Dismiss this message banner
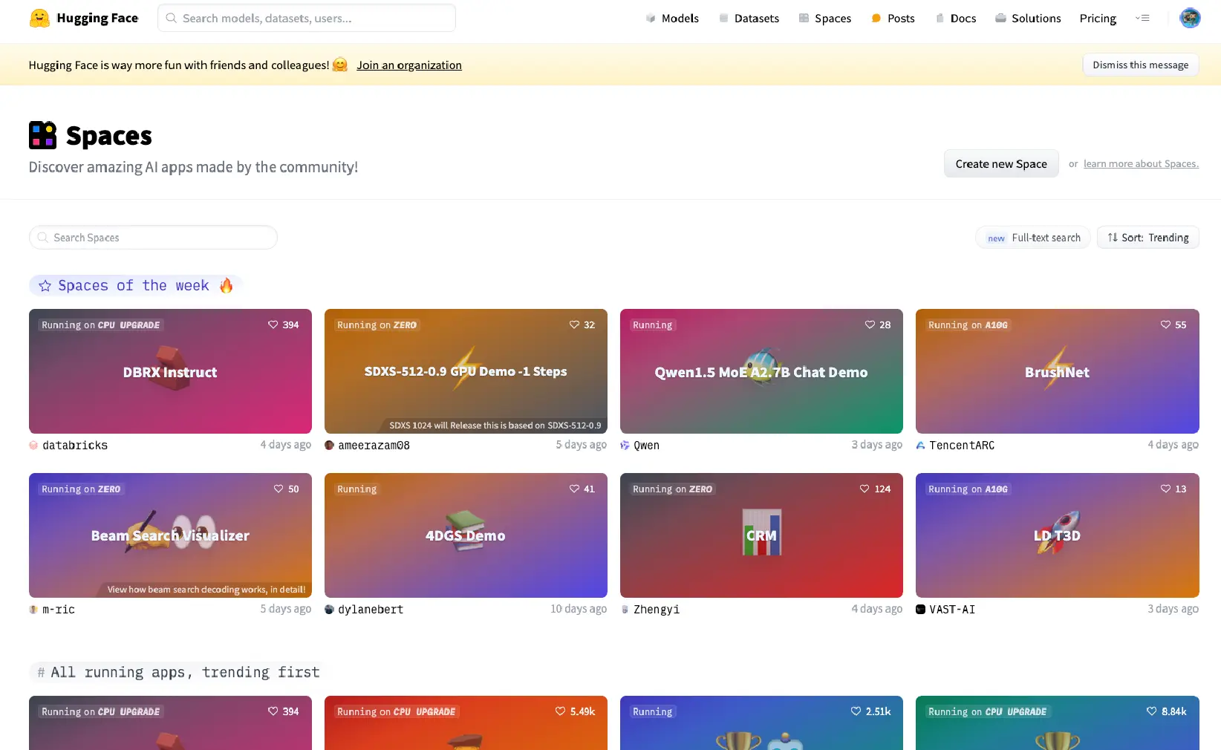 tap(1140, 65)
